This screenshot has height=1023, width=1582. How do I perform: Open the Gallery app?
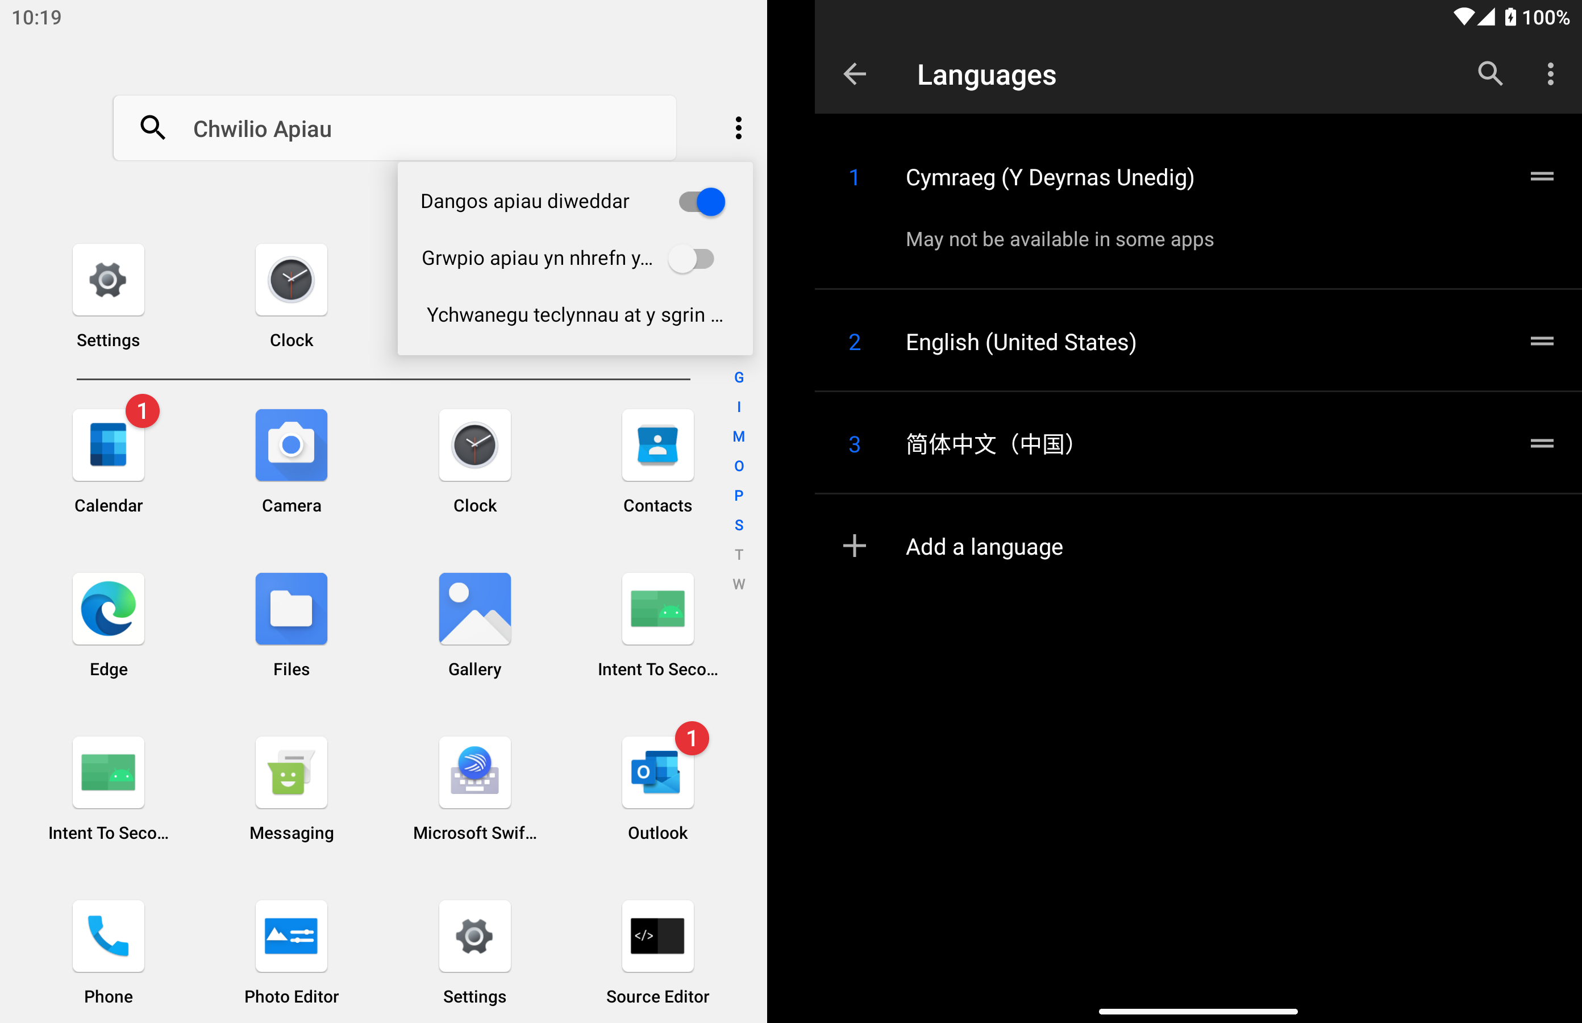(x=474, y=609)
